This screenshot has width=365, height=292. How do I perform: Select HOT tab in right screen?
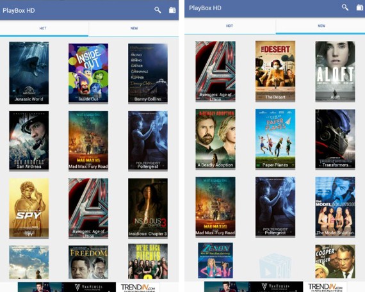pos(230,26)
